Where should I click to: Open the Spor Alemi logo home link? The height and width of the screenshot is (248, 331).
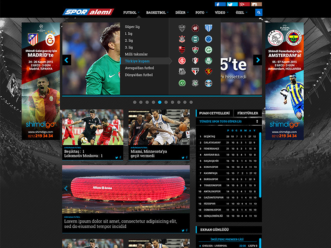88,12
